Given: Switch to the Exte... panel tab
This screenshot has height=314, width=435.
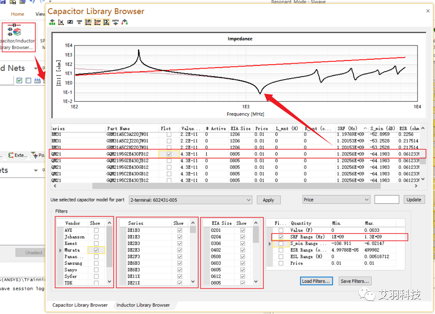Looking at the screenshot, I should coord(18,155).
